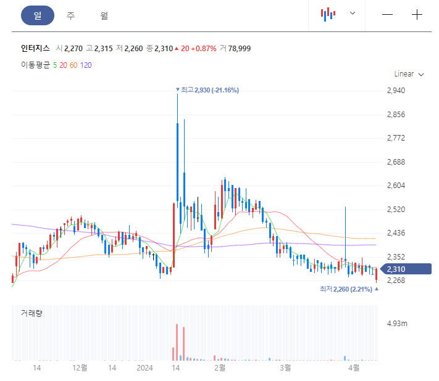Click the 4월 date axis label
Viewport: 439px width, 381px height.
click(x=354, y=367)
